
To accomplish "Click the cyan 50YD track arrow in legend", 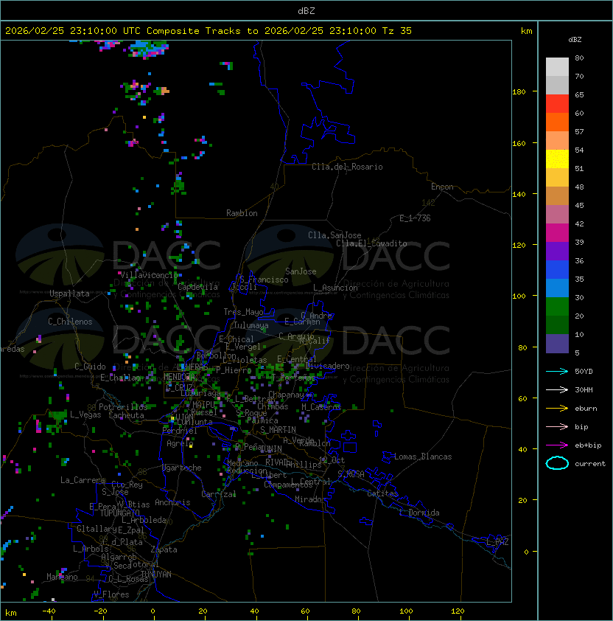I will click(x=557, y=371).
